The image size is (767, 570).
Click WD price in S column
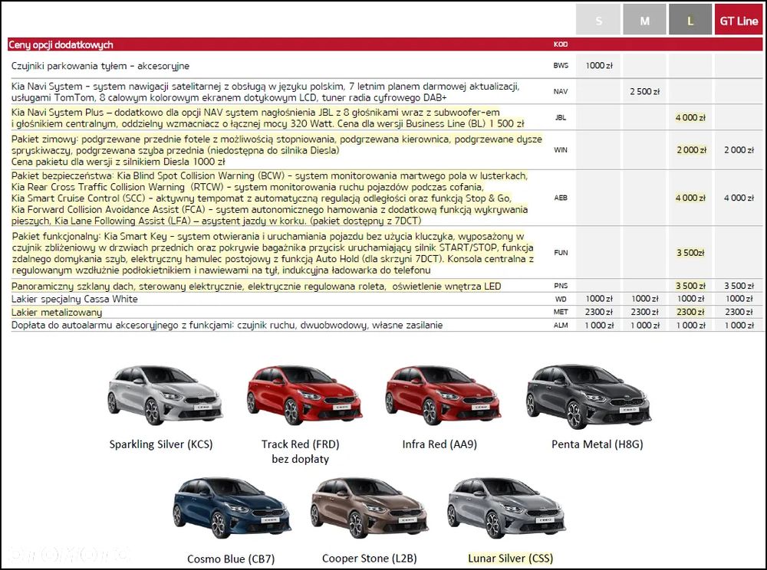click(599, 299)
